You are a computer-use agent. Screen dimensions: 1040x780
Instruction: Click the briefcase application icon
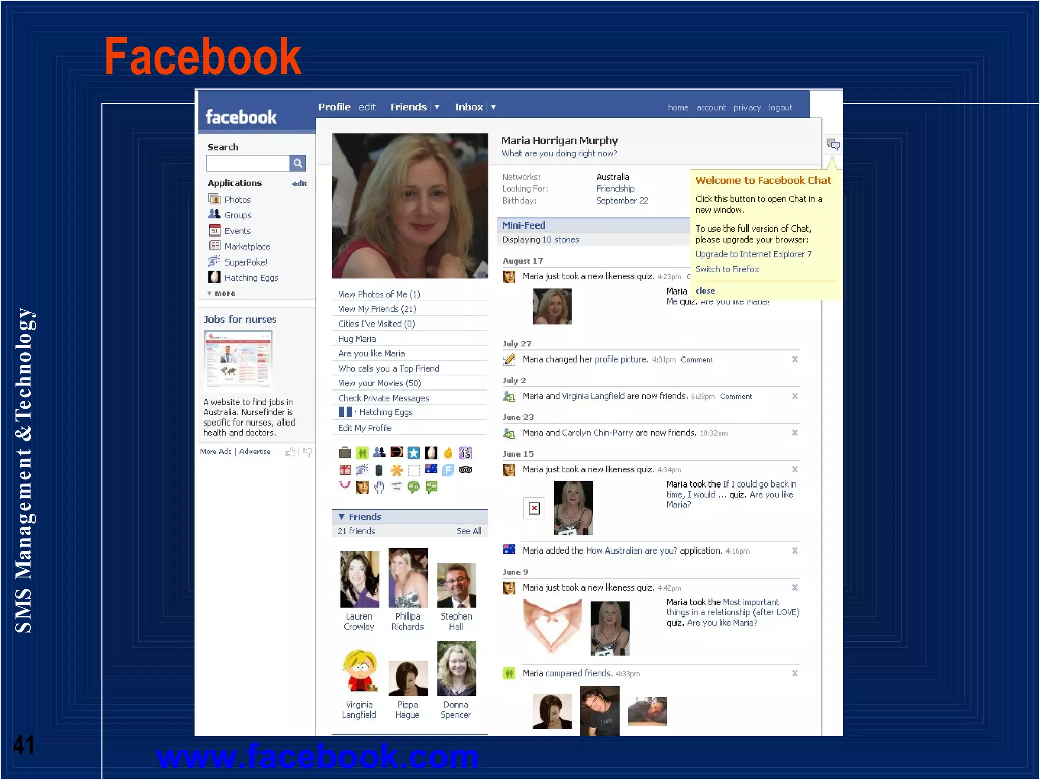click(x=345, y=452)
